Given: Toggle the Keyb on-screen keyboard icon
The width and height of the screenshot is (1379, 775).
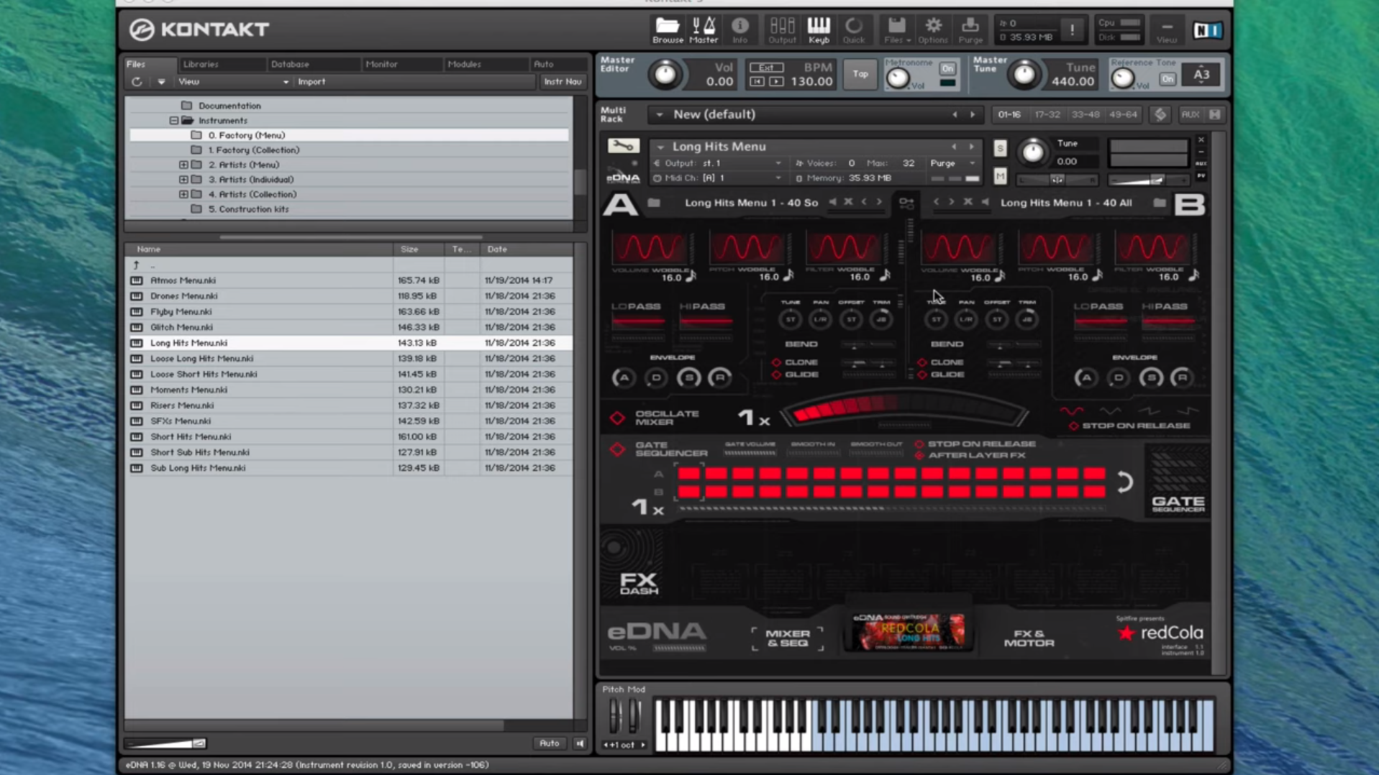Looking at the screenshot, I should (x=819, y=30).
